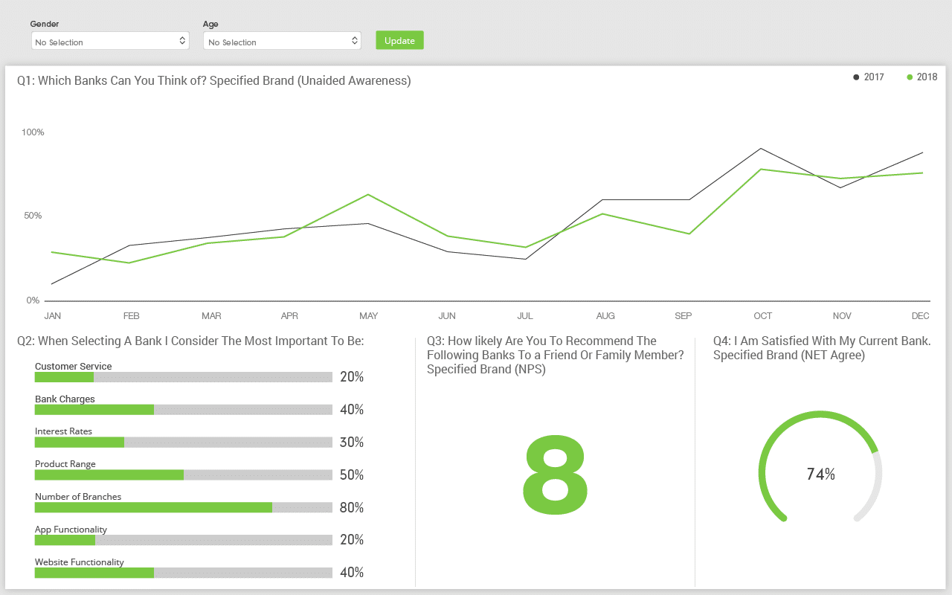Toggle the 2017 legend indicator

[869, 77]
